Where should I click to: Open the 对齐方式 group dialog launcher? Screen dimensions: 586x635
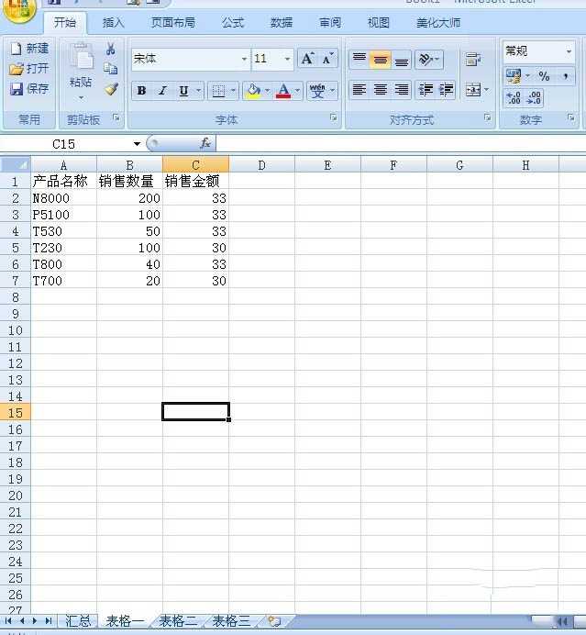click(487, 117)
